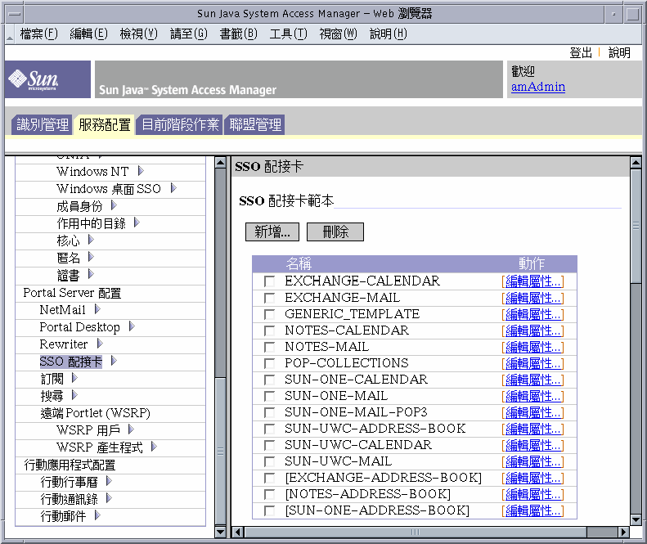The image size is (647, 544).
Task: Click the 刪除 button
Action: coord(335,232)
